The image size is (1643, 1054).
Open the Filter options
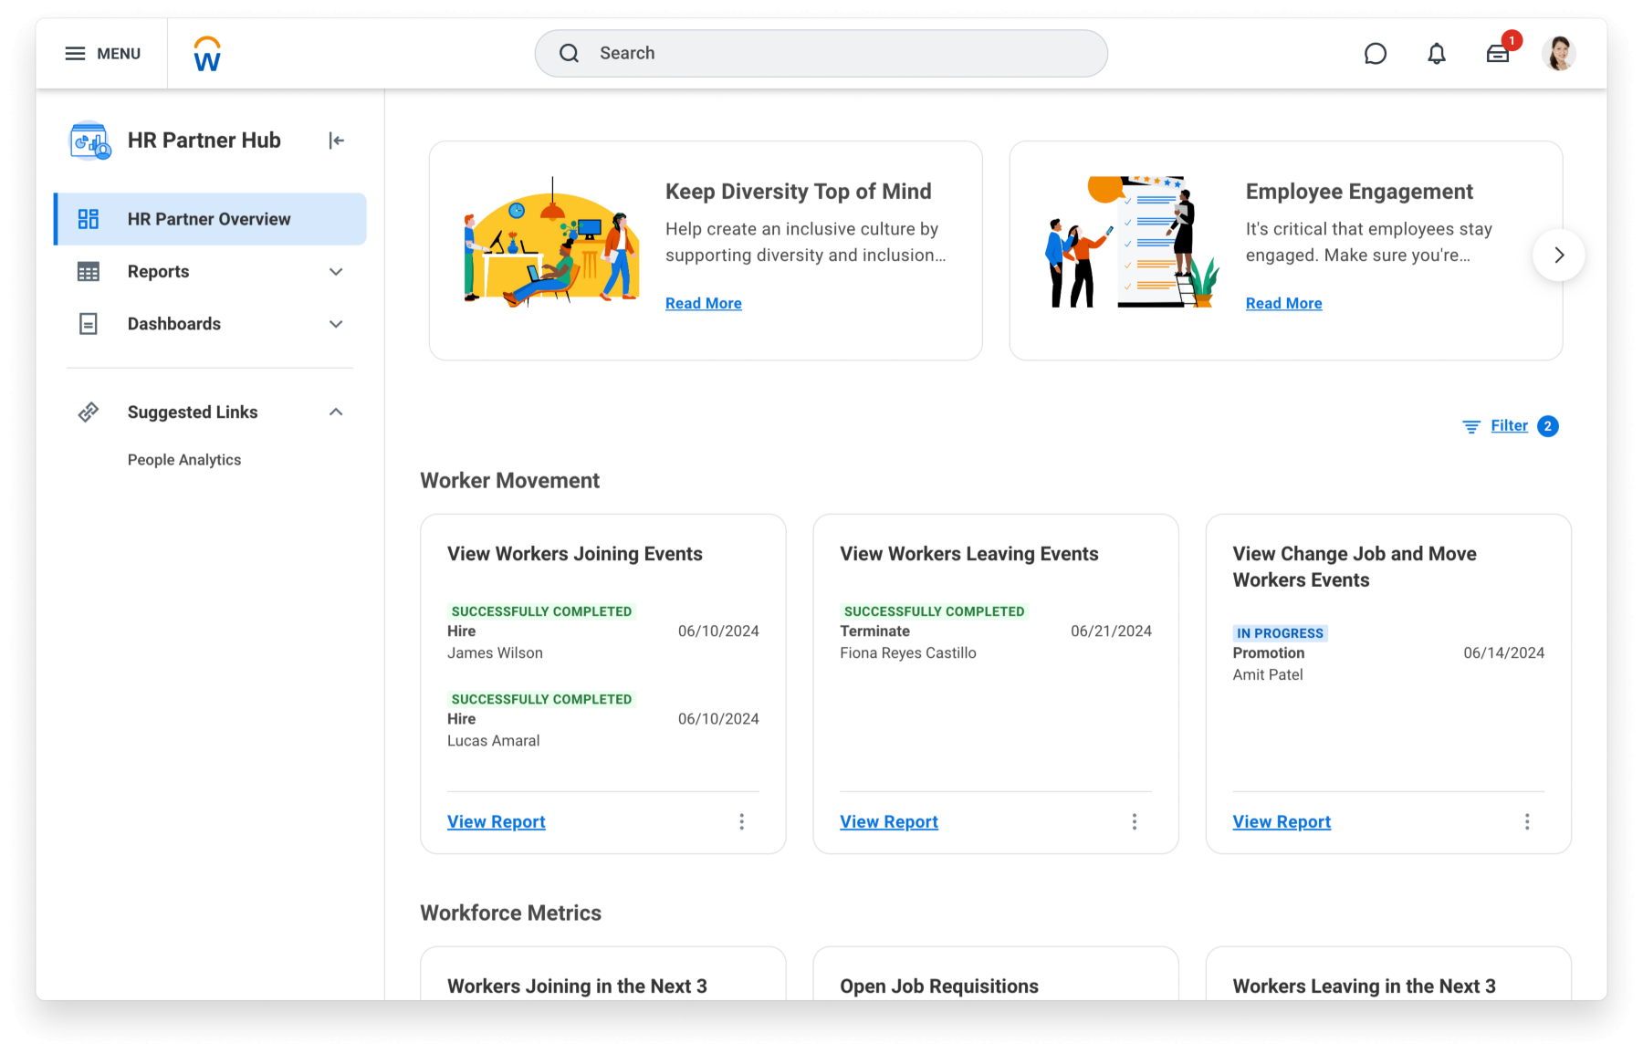[1508, 426]
